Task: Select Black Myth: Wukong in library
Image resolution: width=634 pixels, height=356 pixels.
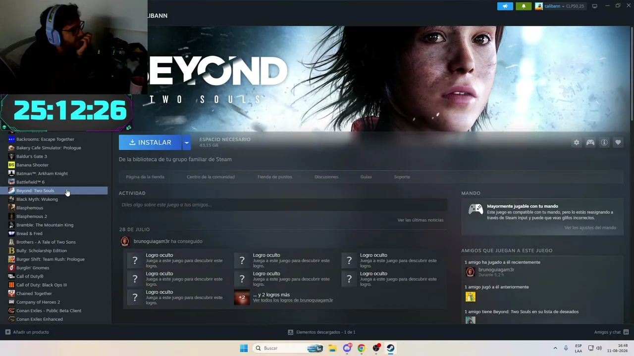Action: 37,199
